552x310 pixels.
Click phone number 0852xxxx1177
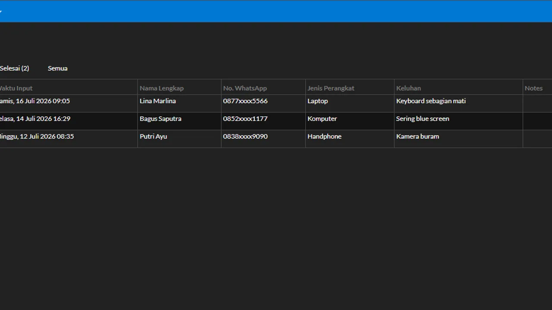coord(245,118)
